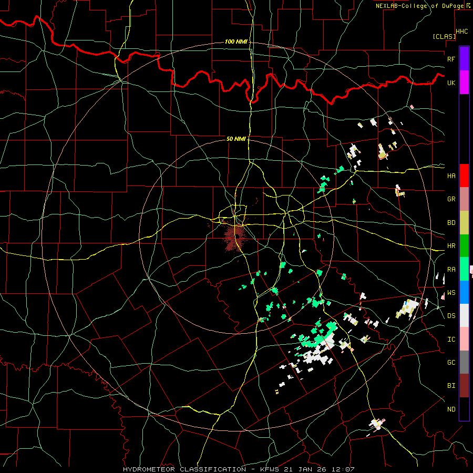This screenshot has height=473, width=473.
Task: Click the KFWS radar site identifier
Action: [x=268, y=469]
